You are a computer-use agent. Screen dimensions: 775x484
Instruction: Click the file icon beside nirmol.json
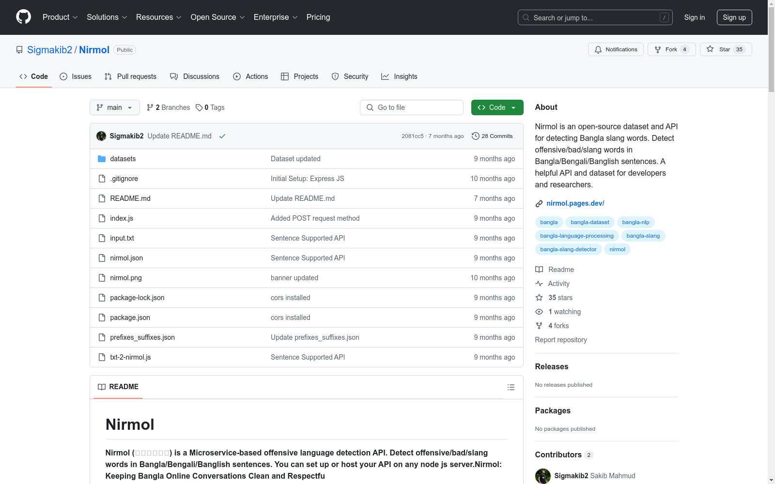pyautogui.click(x=102, y=258)
